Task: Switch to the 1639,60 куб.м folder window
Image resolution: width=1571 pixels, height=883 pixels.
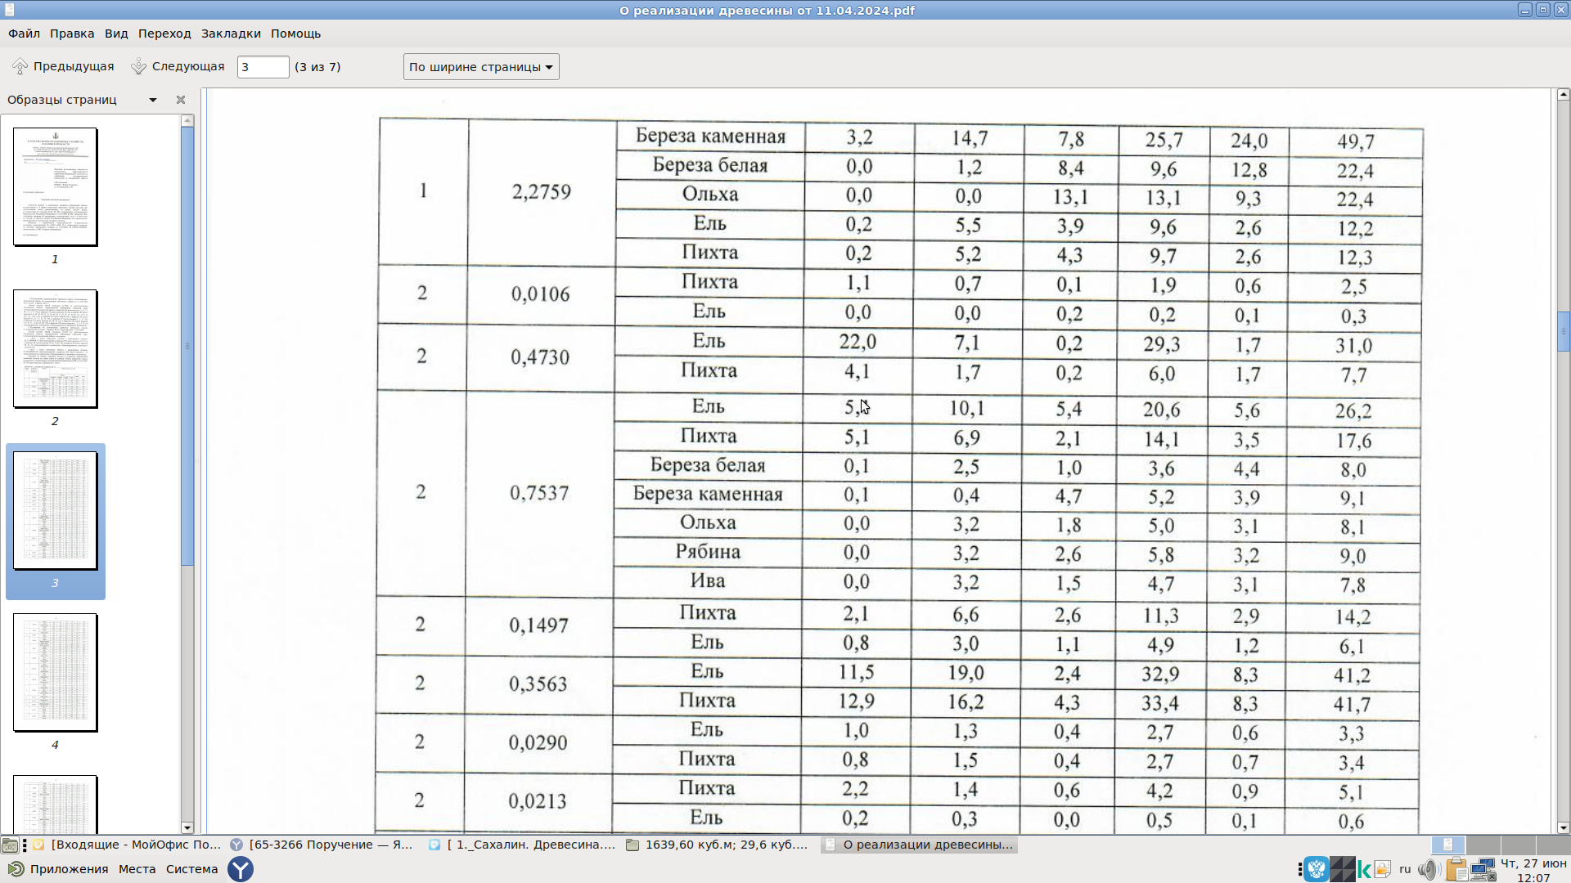Action: click(718, 845)
